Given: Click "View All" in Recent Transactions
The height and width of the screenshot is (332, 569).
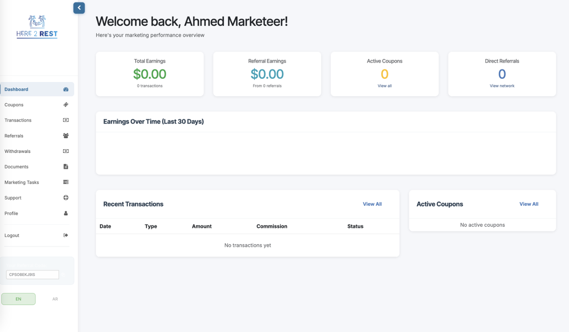Looking at the screenshot, I should click(372, 204).
